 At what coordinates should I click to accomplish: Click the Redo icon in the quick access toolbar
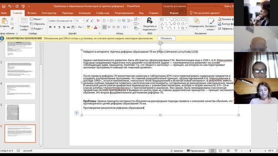(17, 6)
